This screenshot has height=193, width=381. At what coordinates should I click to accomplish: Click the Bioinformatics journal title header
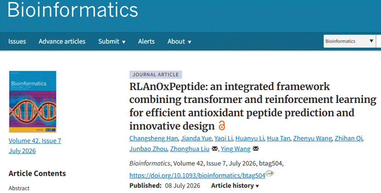pyautogui.click(x=73, y=10)
